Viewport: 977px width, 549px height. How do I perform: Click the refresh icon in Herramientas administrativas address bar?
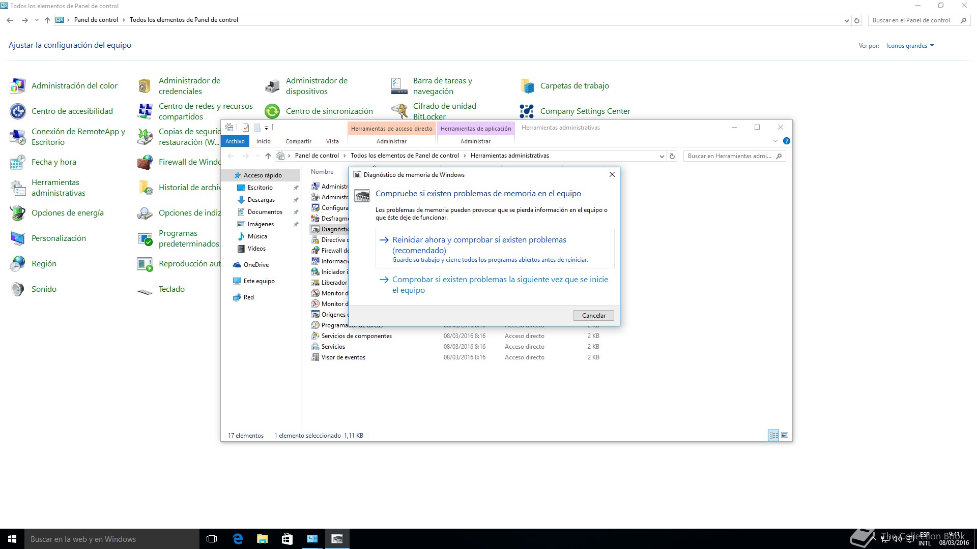point(672,156)
